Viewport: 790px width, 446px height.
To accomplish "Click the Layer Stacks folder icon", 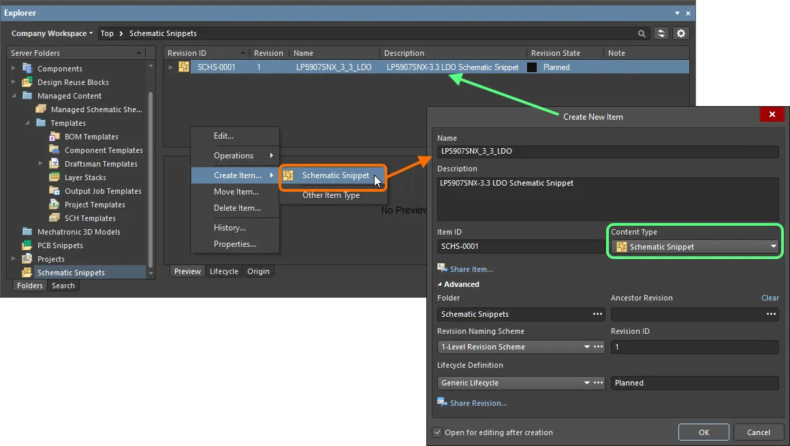I will pyautogui.click(x=54, y=177).
